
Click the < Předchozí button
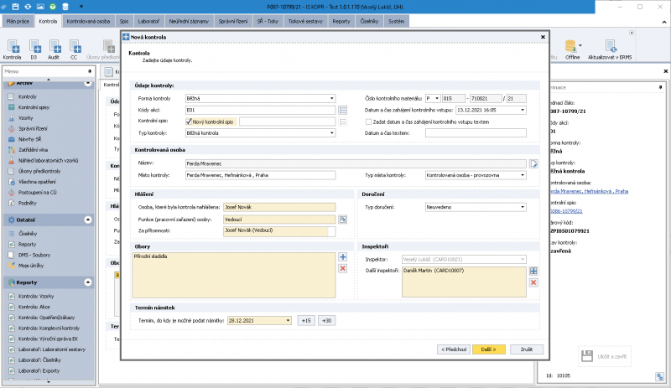[454, 349]
